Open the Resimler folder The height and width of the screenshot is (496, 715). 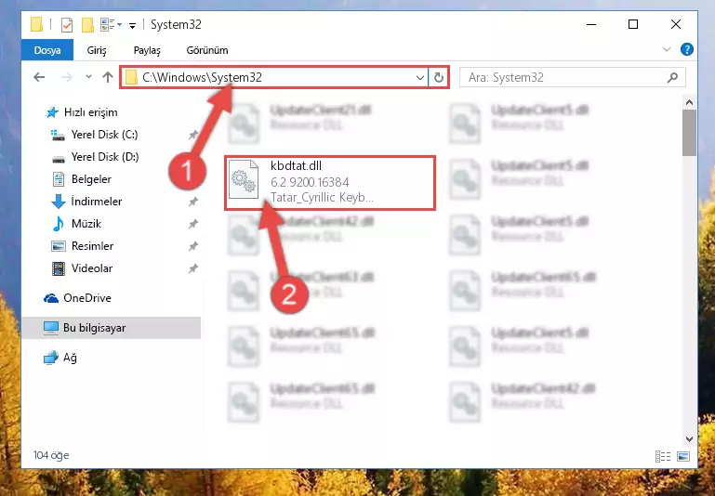[92, 246]
